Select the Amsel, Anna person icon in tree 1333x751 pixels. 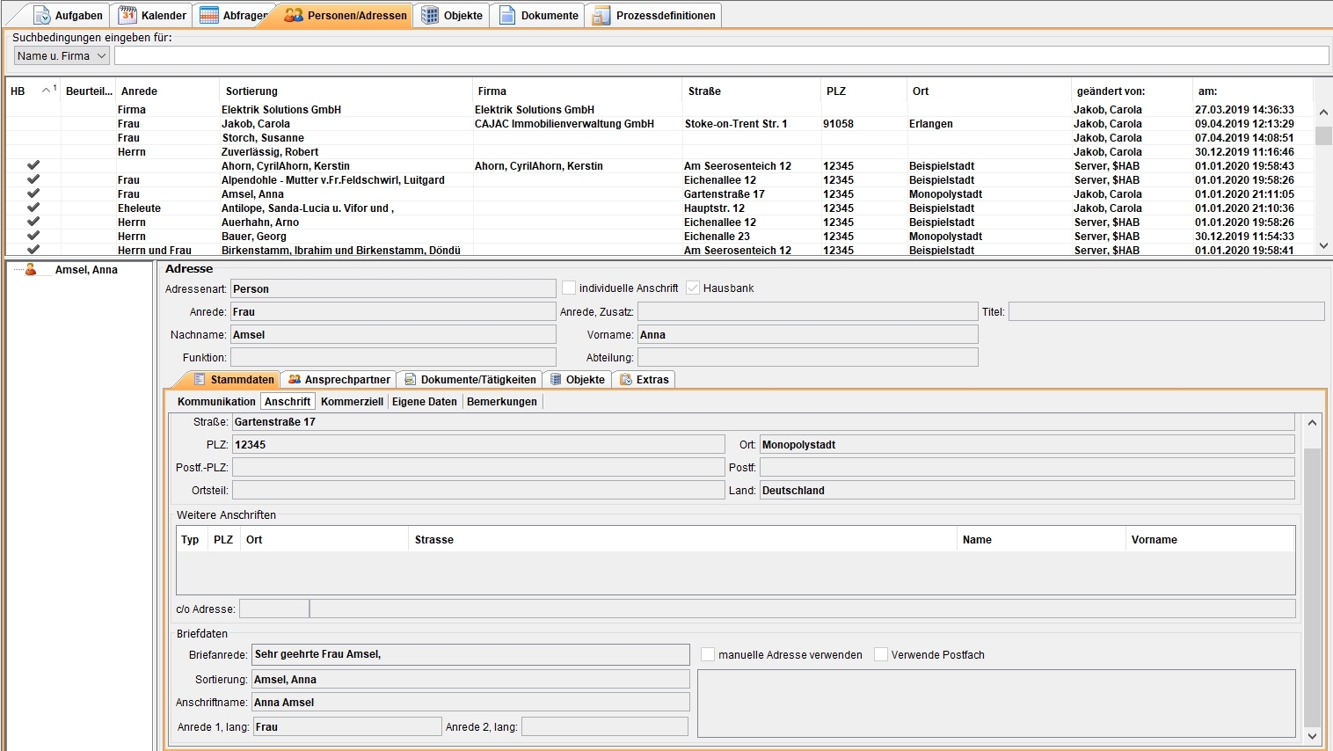(31, 270)
